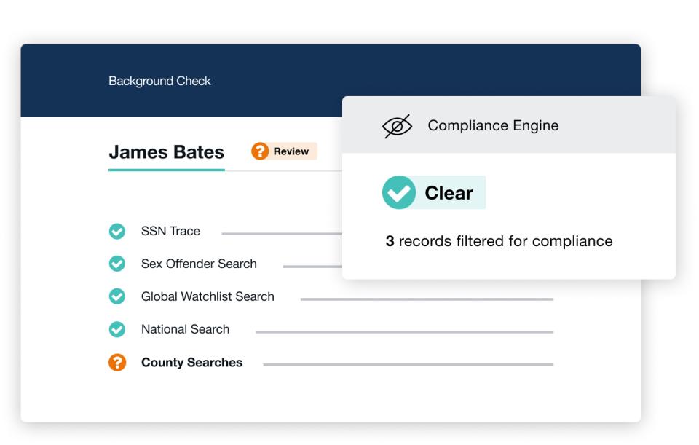Toggle the Clear status badge
699x445 pixels.
(433, 192)
